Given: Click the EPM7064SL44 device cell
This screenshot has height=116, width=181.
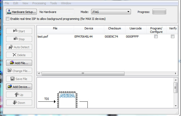Looking at the screenshot, I should (83, 37).
